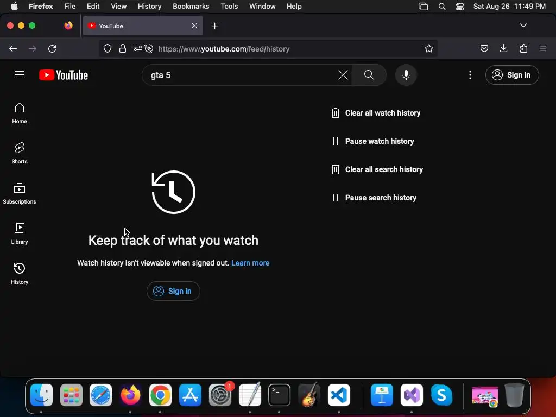Expand the list all tabs chevron
This screenshot has height=417, width=556.
(523, 26)
